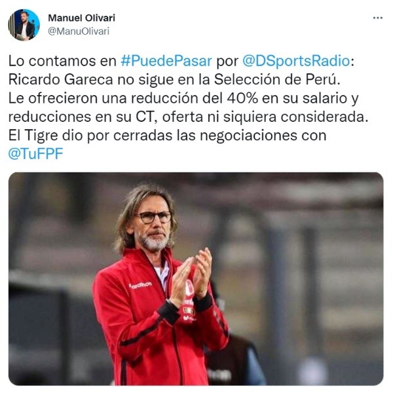Screen dimensions: 393x393
Task: Open the three-dot more options menu
Action: tap(377, 18)
